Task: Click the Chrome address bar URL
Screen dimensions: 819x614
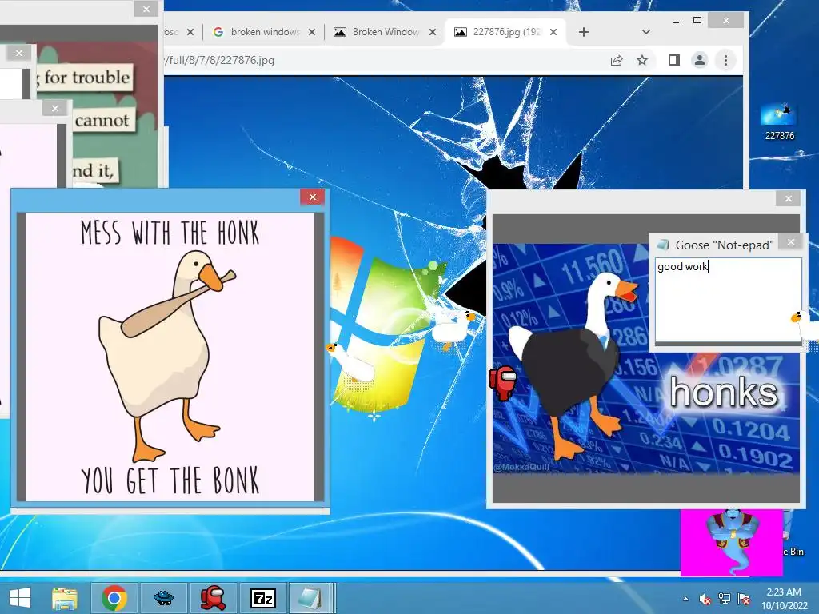Action: [221, 61]
